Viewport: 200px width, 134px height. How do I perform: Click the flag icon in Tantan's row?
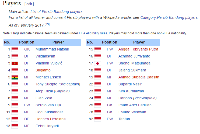(98, 119)
